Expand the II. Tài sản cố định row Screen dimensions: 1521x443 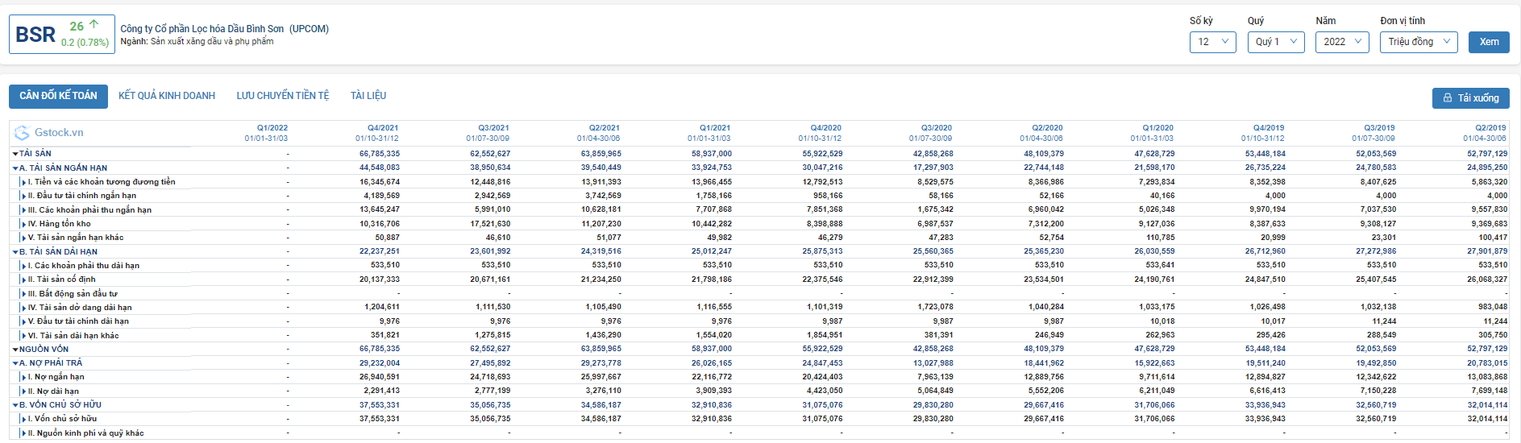(23, 279)
